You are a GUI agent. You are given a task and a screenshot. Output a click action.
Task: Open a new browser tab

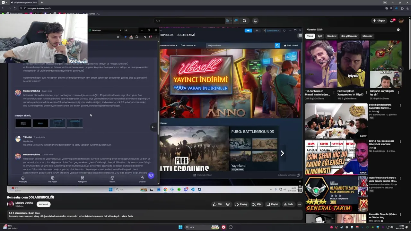click(41, 3)
